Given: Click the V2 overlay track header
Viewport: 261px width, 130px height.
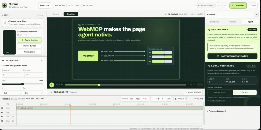Looking at the screenshot, I should (x=8, y=113).
